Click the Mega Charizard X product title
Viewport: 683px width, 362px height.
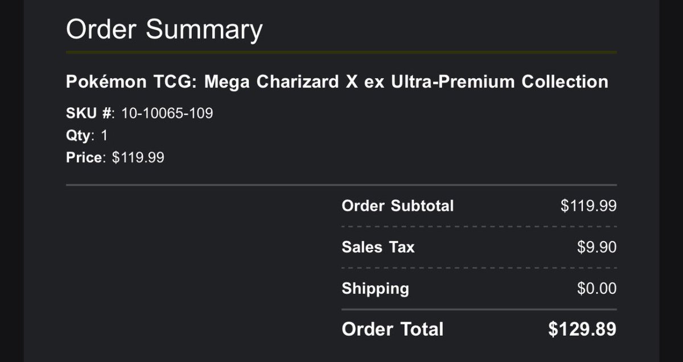click(x=336, y=82)
